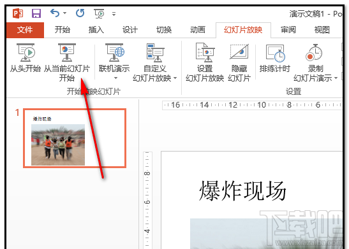The height and width of the screenshot is (249, 349).
Task: Click the 从当前幻灯片开始 button
Action: coord(67,62)
